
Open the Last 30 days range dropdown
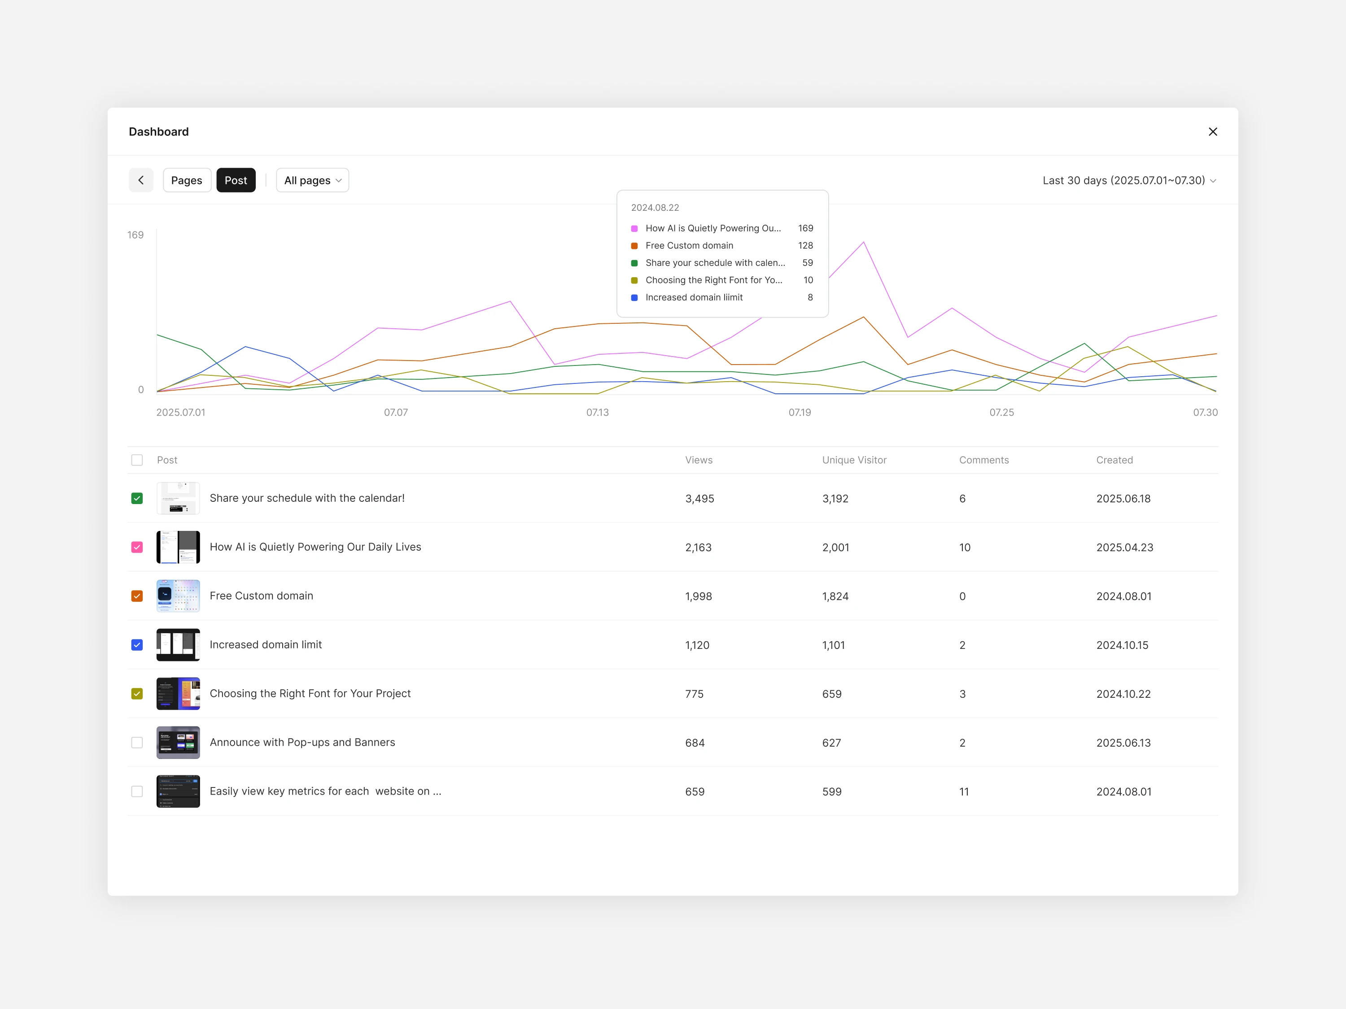click(x=1129, y=180)
